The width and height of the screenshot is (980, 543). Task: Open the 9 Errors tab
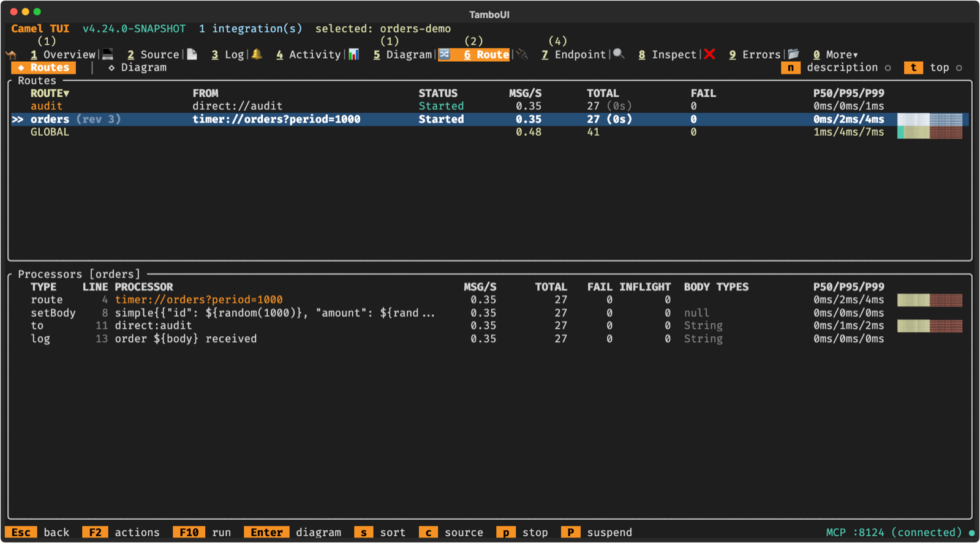[x=755, y=54]
